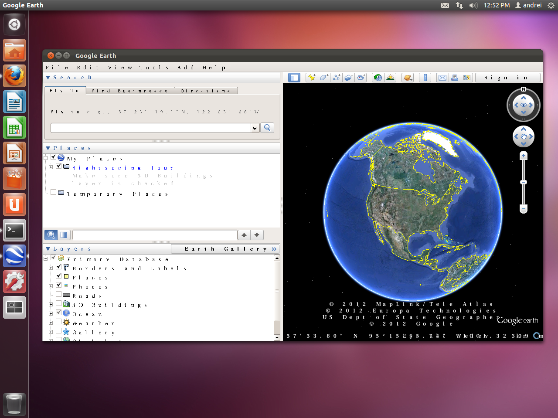558x418 pixels.
Task: Add a polygon from the toolbar
Action: point(324,78)
